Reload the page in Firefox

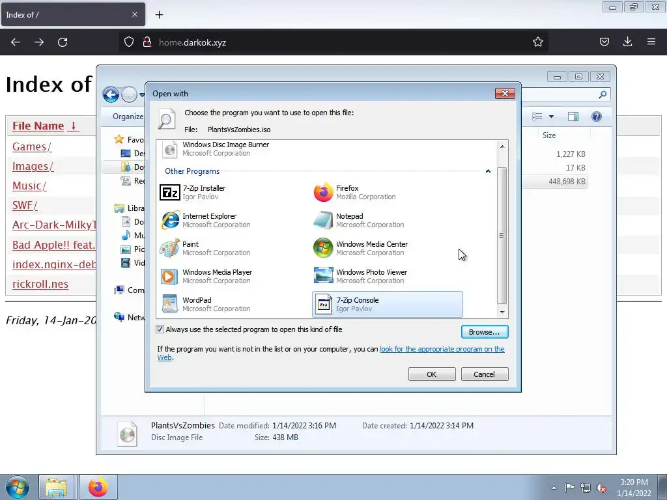pyautogui.click(x=63, y=42)
